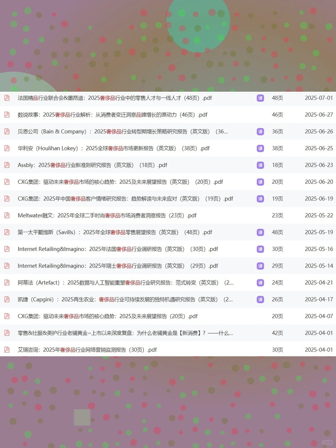This screenshot has width=336, height=448.
Task: Click translate badge on 瑞士奢侈品行业调研 row
Action: click(x=260, y=266)
